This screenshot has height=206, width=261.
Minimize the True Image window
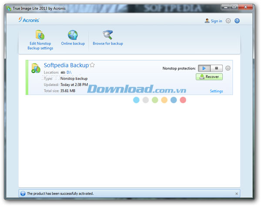tap(225, 7)
